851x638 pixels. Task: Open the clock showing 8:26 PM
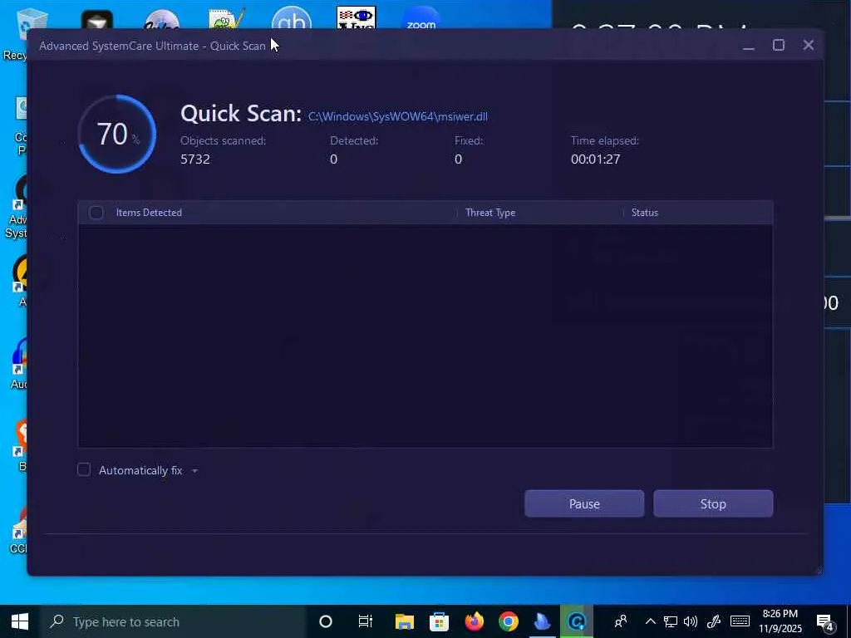click(780, 621)
